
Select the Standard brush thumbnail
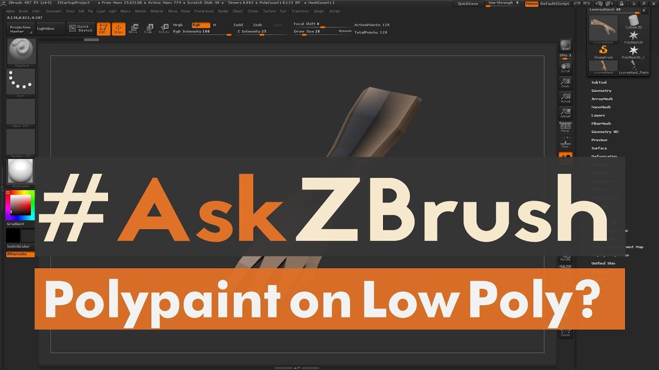point(21,52)
